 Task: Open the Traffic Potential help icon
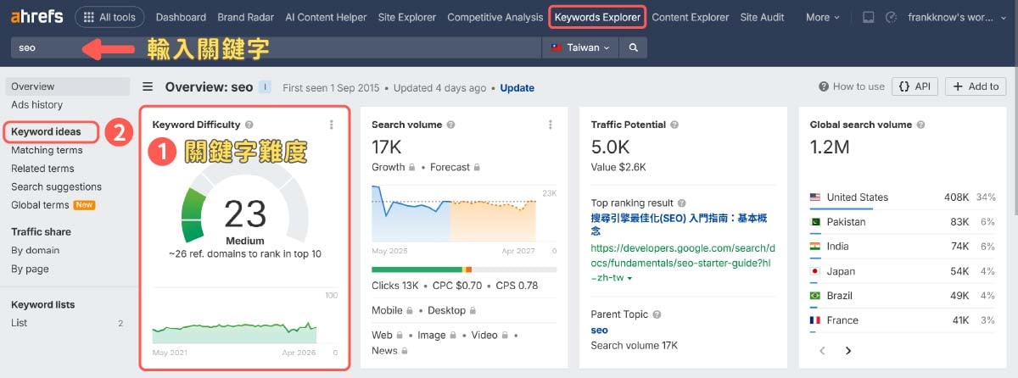click(x=675, y=125)
